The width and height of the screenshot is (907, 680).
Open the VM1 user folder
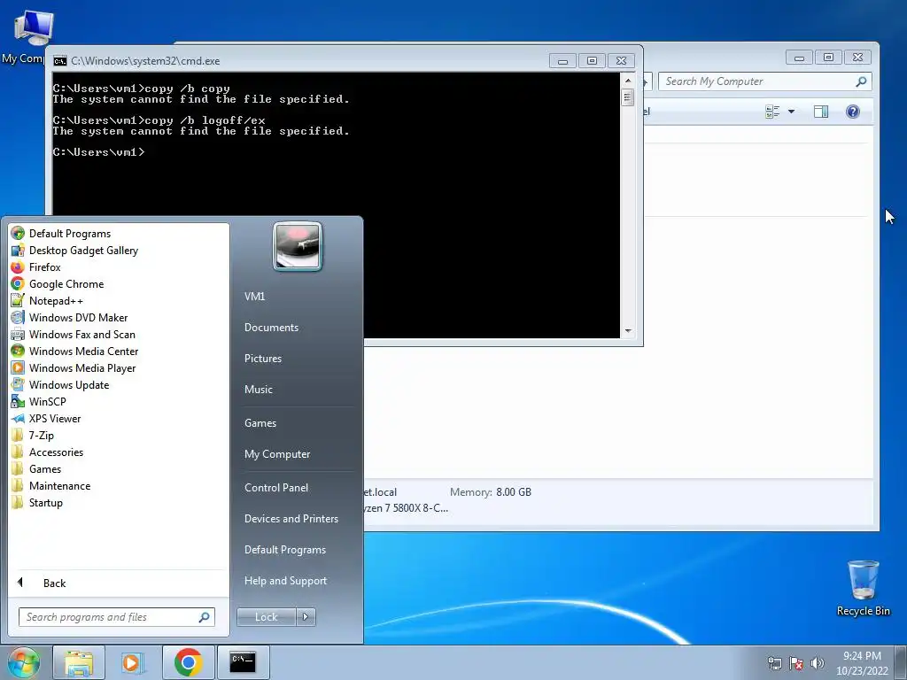254,296
